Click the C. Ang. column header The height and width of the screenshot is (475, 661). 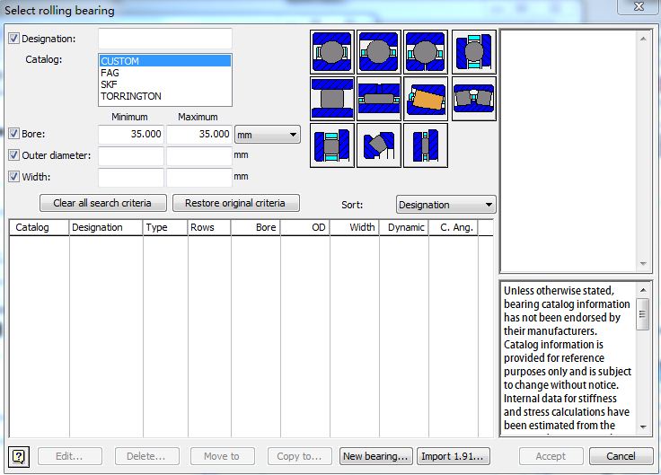[x=454, y=227]
